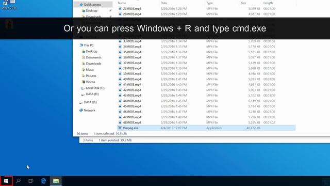330x186 pixels.
Task: Sort by the Length column header
Action: (x=268, y=3)
